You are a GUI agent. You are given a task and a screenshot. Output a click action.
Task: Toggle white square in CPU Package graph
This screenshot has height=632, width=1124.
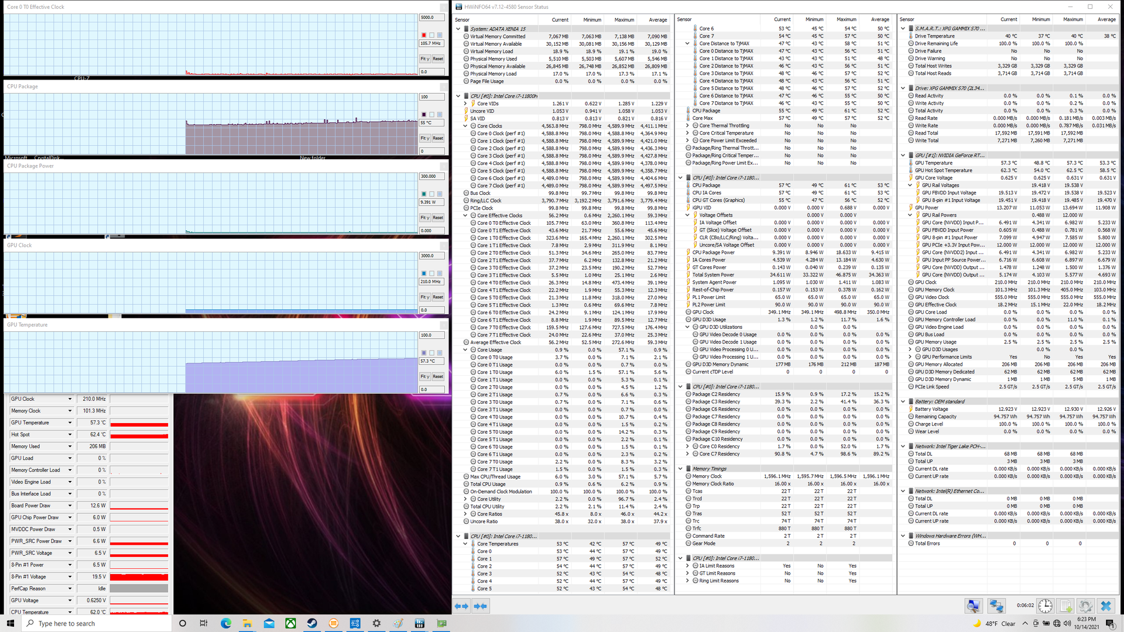(432, 115)
